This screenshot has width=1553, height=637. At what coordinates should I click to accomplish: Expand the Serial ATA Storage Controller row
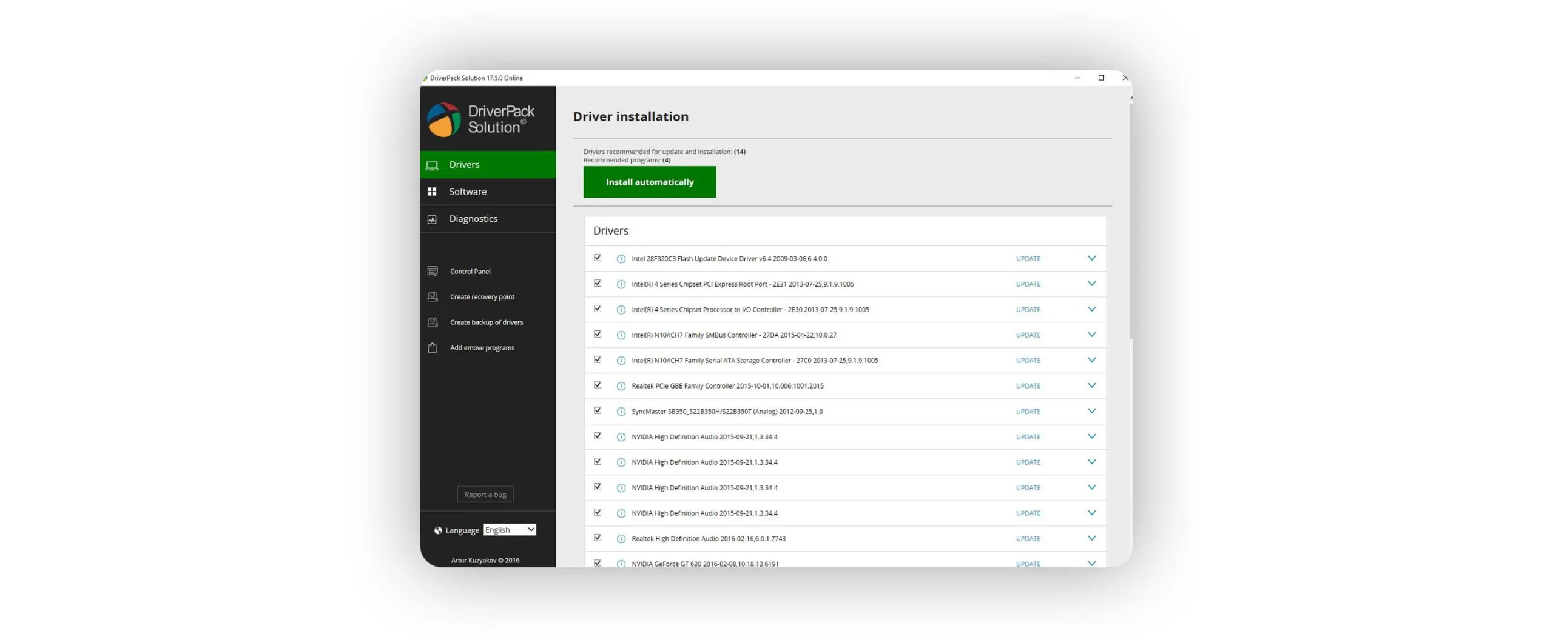(1091, 360)
